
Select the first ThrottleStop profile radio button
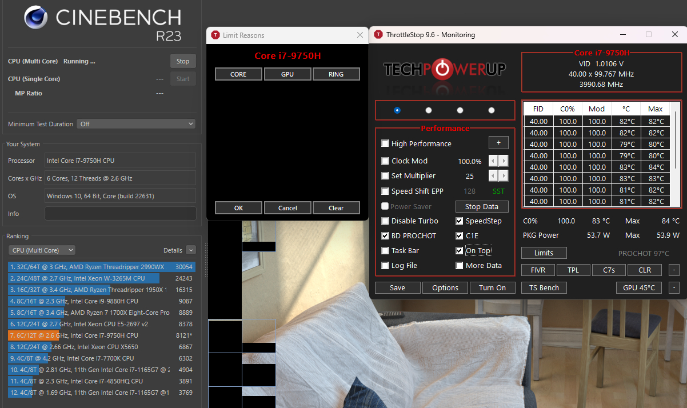click(x=397, y=110)
